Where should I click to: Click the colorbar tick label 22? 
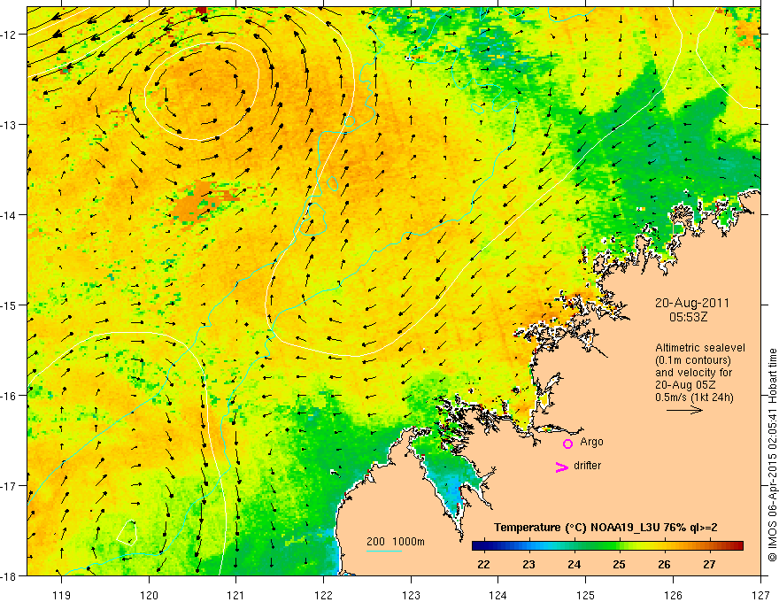click(483, 564)
